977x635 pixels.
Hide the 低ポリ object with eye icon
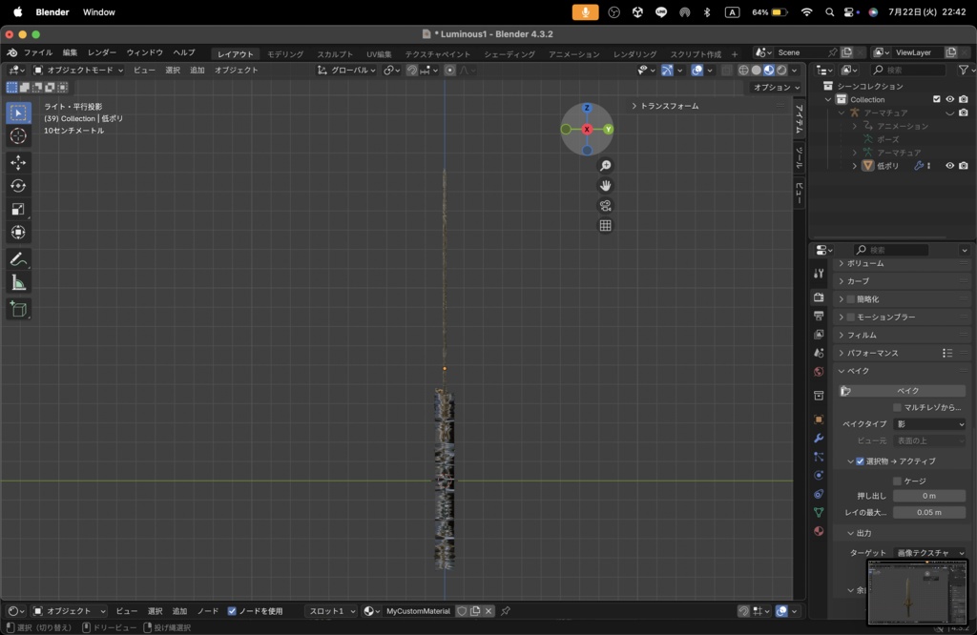click(949, 166)
